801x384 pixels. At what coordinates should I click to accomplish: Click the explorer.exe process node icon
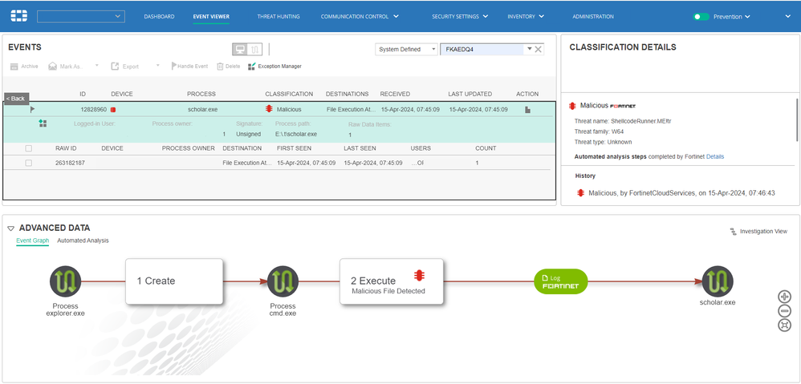(x=65, y=281)
